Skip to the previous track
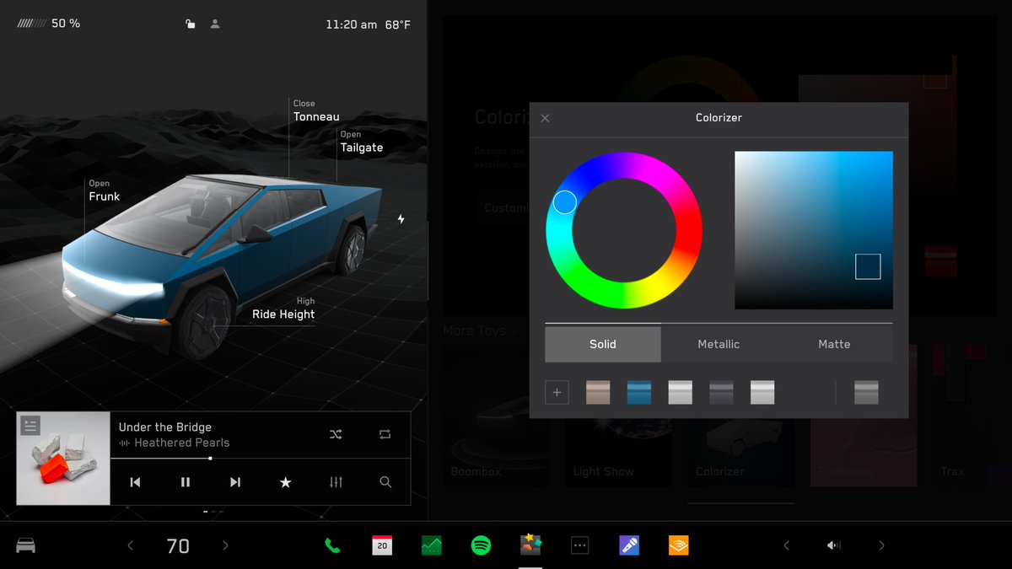This screenshot has height=569, width=1012. (x=135, y=482)
